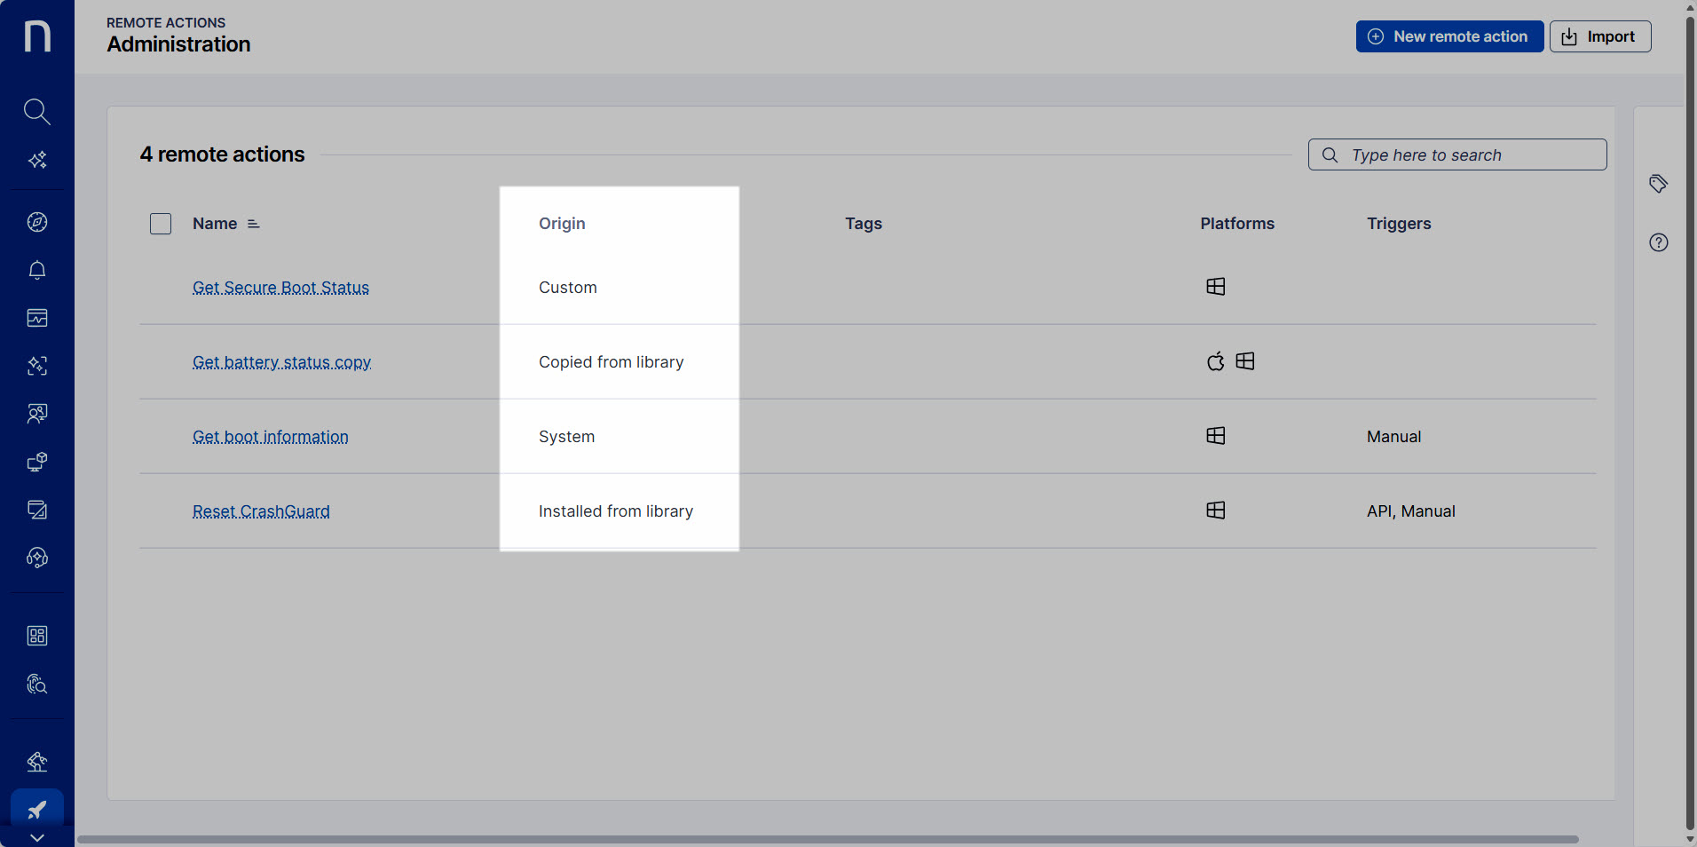Click the Import button

[1599, 36]
